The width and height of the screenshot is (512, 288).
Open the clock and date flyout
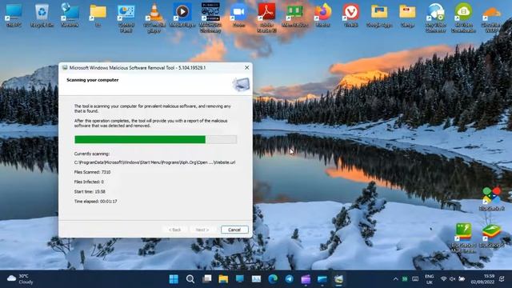coord(482,279)
